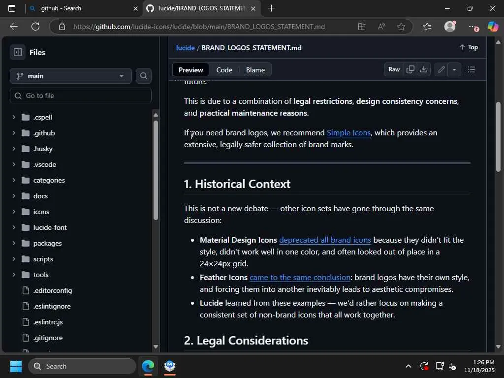The image size is (504, 378).
Task: Show hidden system tray icons
Action: tap(408, 366)
